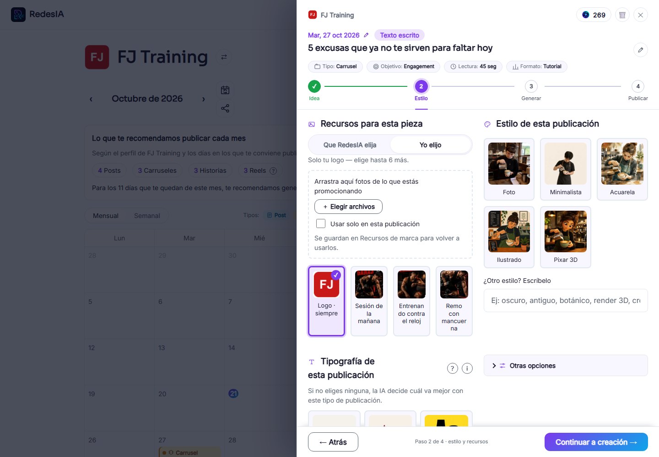The height and width of the screenshot is (457, 659).
Task: Select 'Remo con mancuerna' resource image
Action: coord(454,301)
